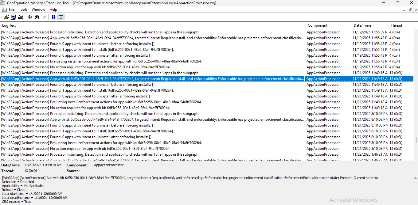Restore the inner log document window
This screenshot has width=418, height=205.
pyautogui.click(x=410, y=9)
